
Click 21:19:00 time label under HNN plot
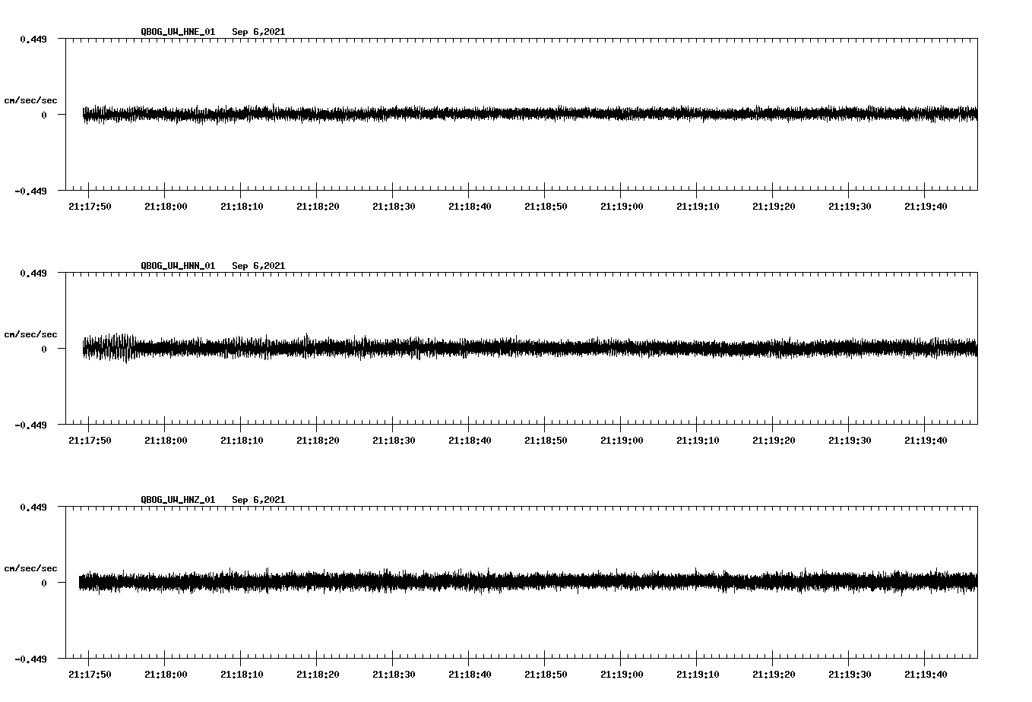[x=622, y=441]
